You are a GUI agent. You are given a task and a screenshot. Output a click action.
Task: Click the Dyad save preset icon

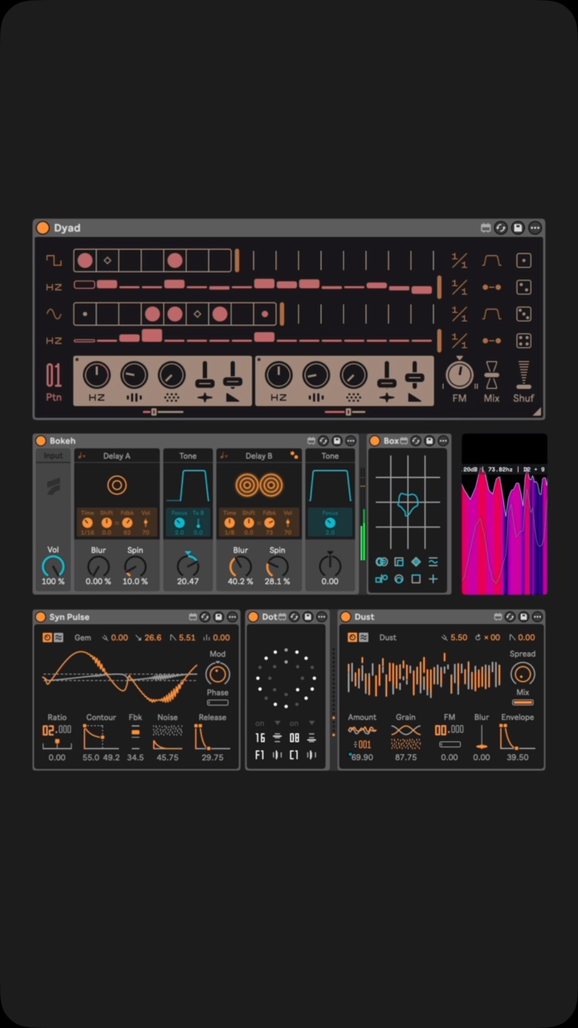(518, 228)
